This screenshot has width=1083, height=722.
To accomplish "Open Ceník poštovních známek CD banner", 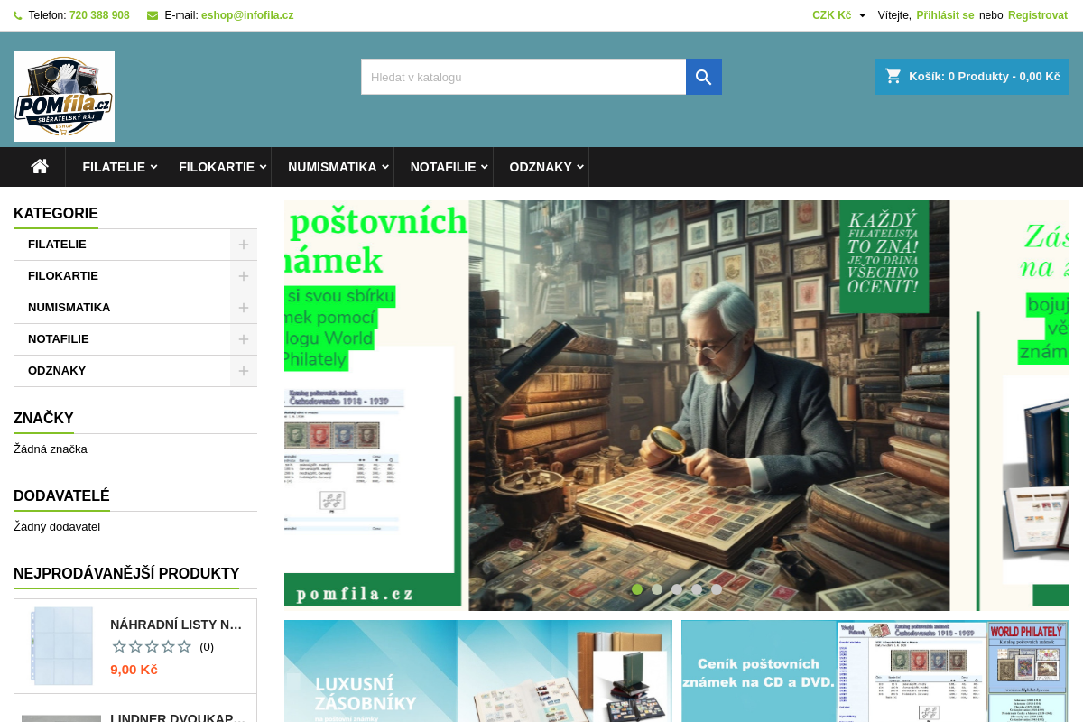I will coord(875,671).
